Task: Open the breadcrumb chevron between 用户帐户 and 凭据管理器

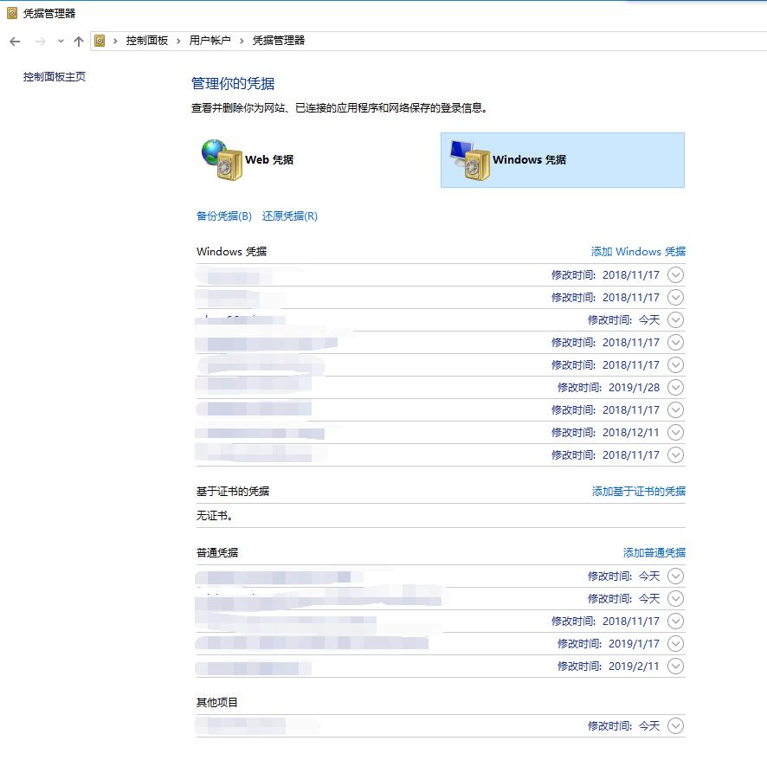Action: (242, 41)
